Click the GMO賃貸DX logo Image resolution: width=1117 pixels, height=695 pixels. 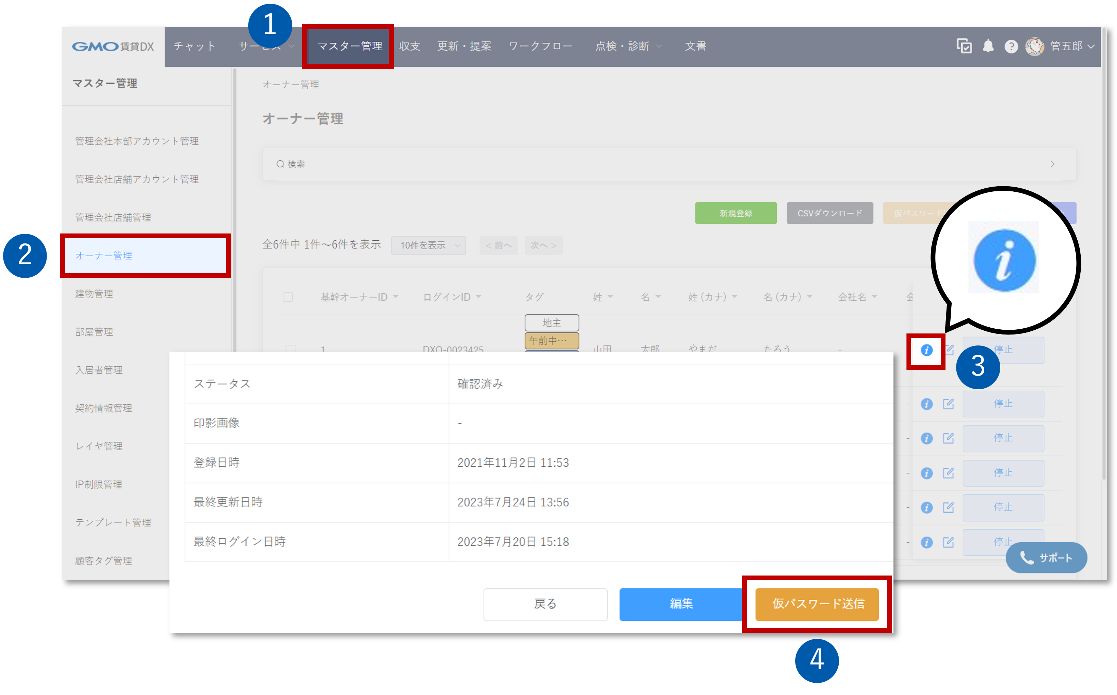coord(113,47)
